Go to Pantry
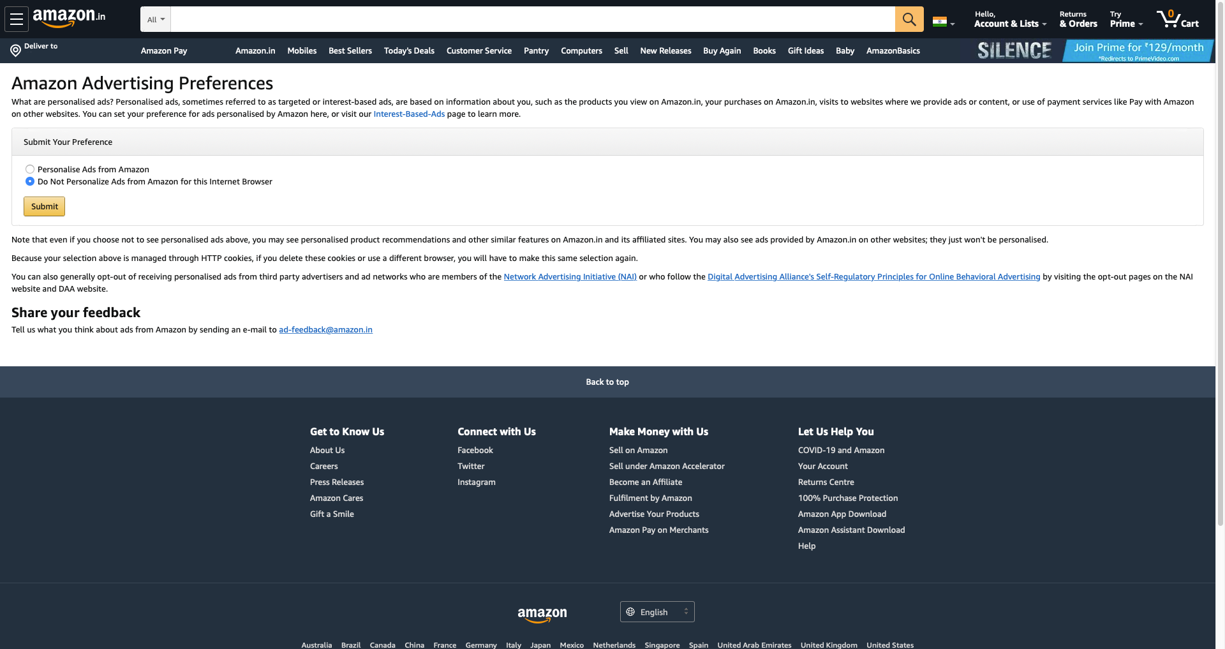This screenshot has height=649, width=1225. click(x=536, y=50)
